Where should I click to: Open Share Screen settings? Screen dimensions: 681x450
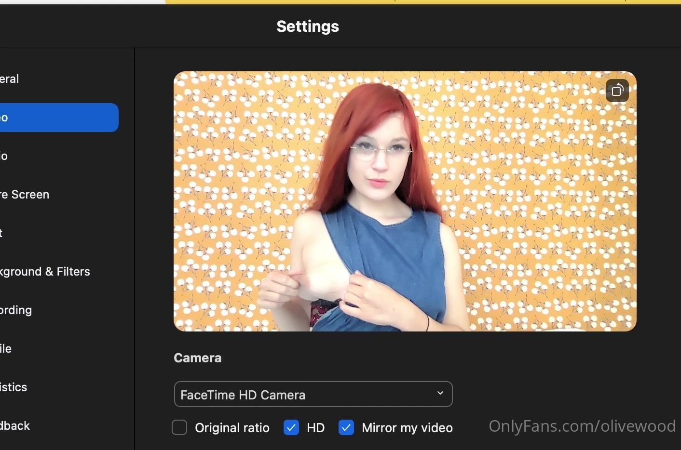point(25,195)
